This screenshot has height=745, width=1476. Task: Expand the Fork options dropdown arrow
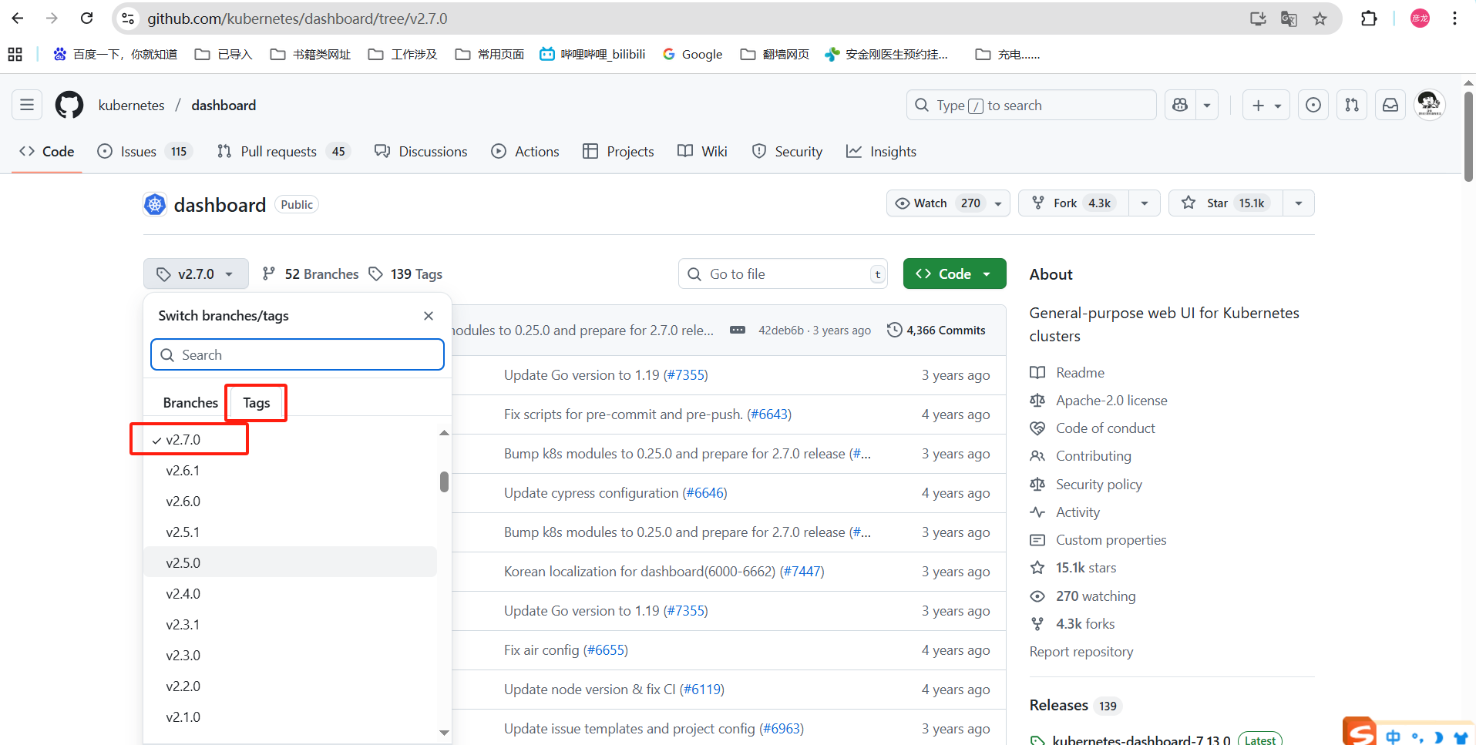click(1145, 203)
